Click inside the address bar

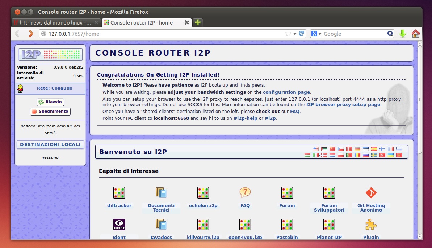pos(145,34)
